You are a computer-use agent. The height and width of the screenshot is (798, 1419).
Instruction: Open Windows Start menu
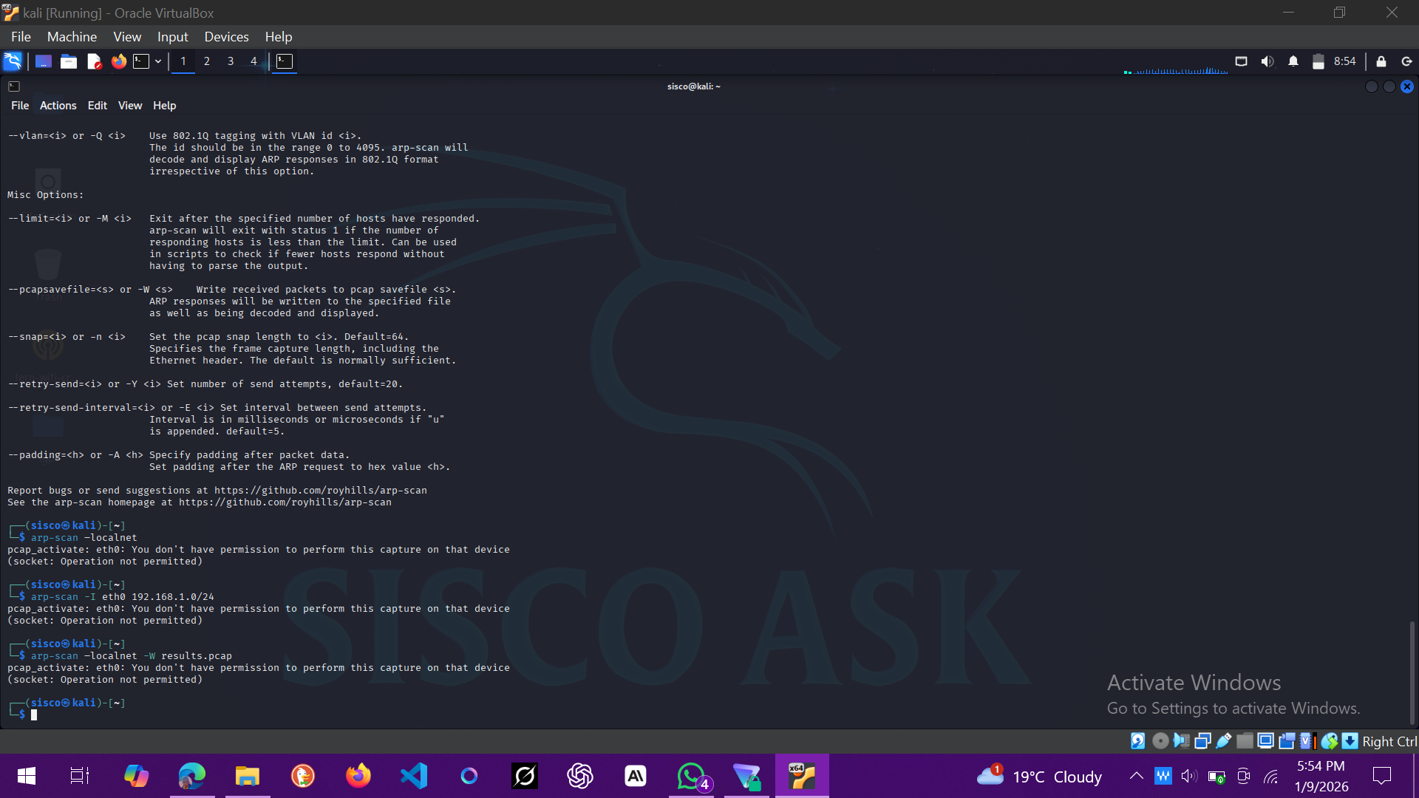click(x=27, y=776)
